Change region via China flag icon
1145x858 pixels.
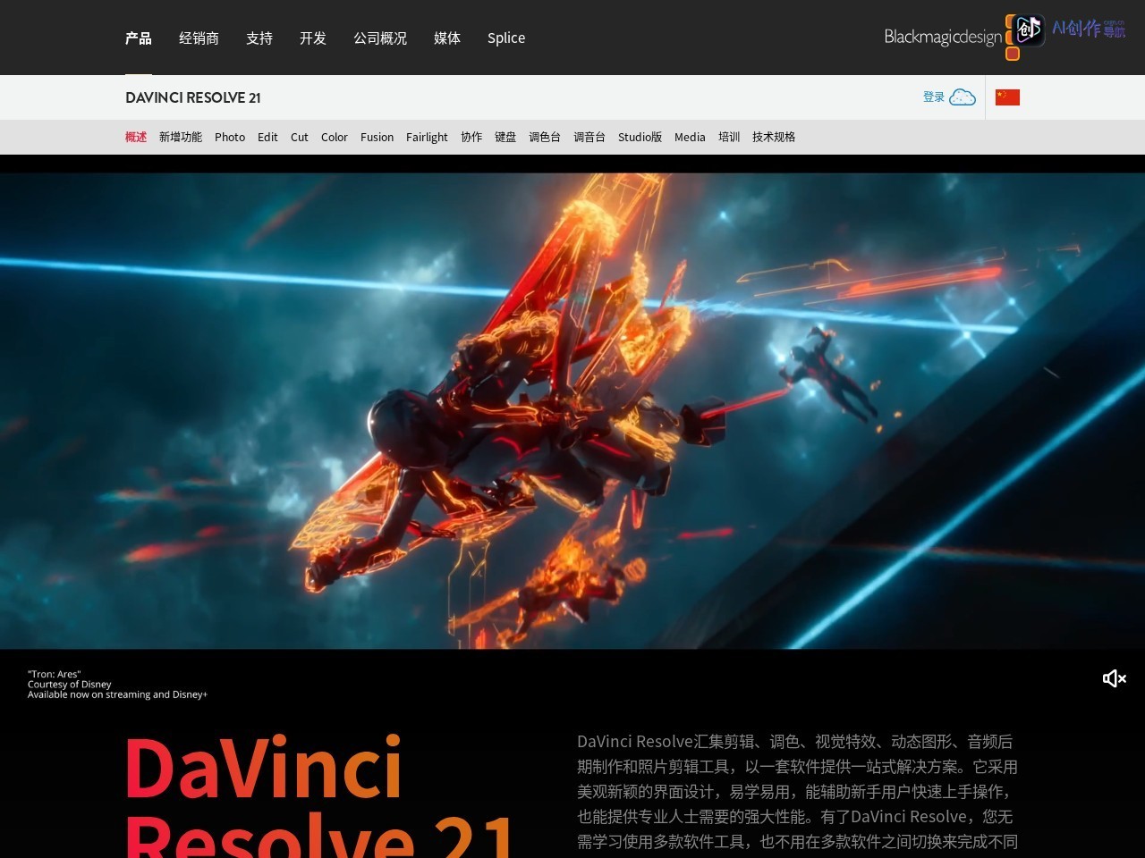[1007, 97]
